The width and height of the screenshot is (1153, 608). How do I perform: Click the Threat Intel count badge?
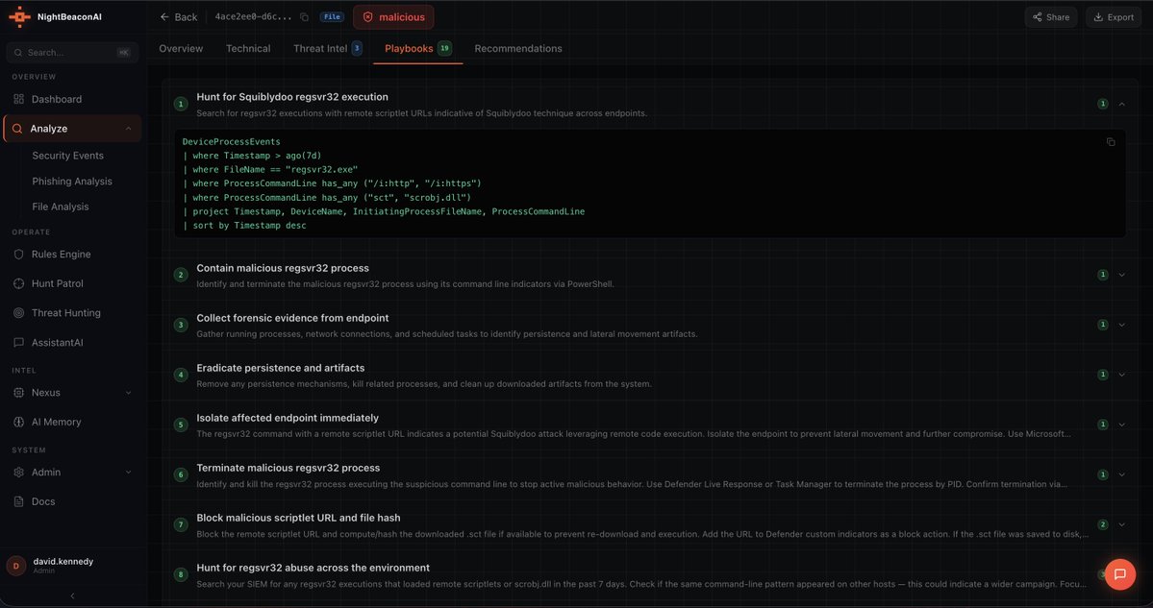(x=357, y=48)
